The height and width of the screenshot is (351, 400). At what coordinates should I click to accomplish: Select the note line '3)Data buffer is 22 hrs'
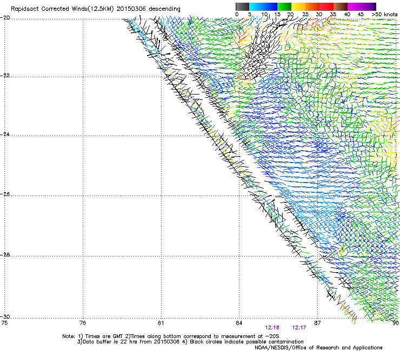[x=190, y=342]
